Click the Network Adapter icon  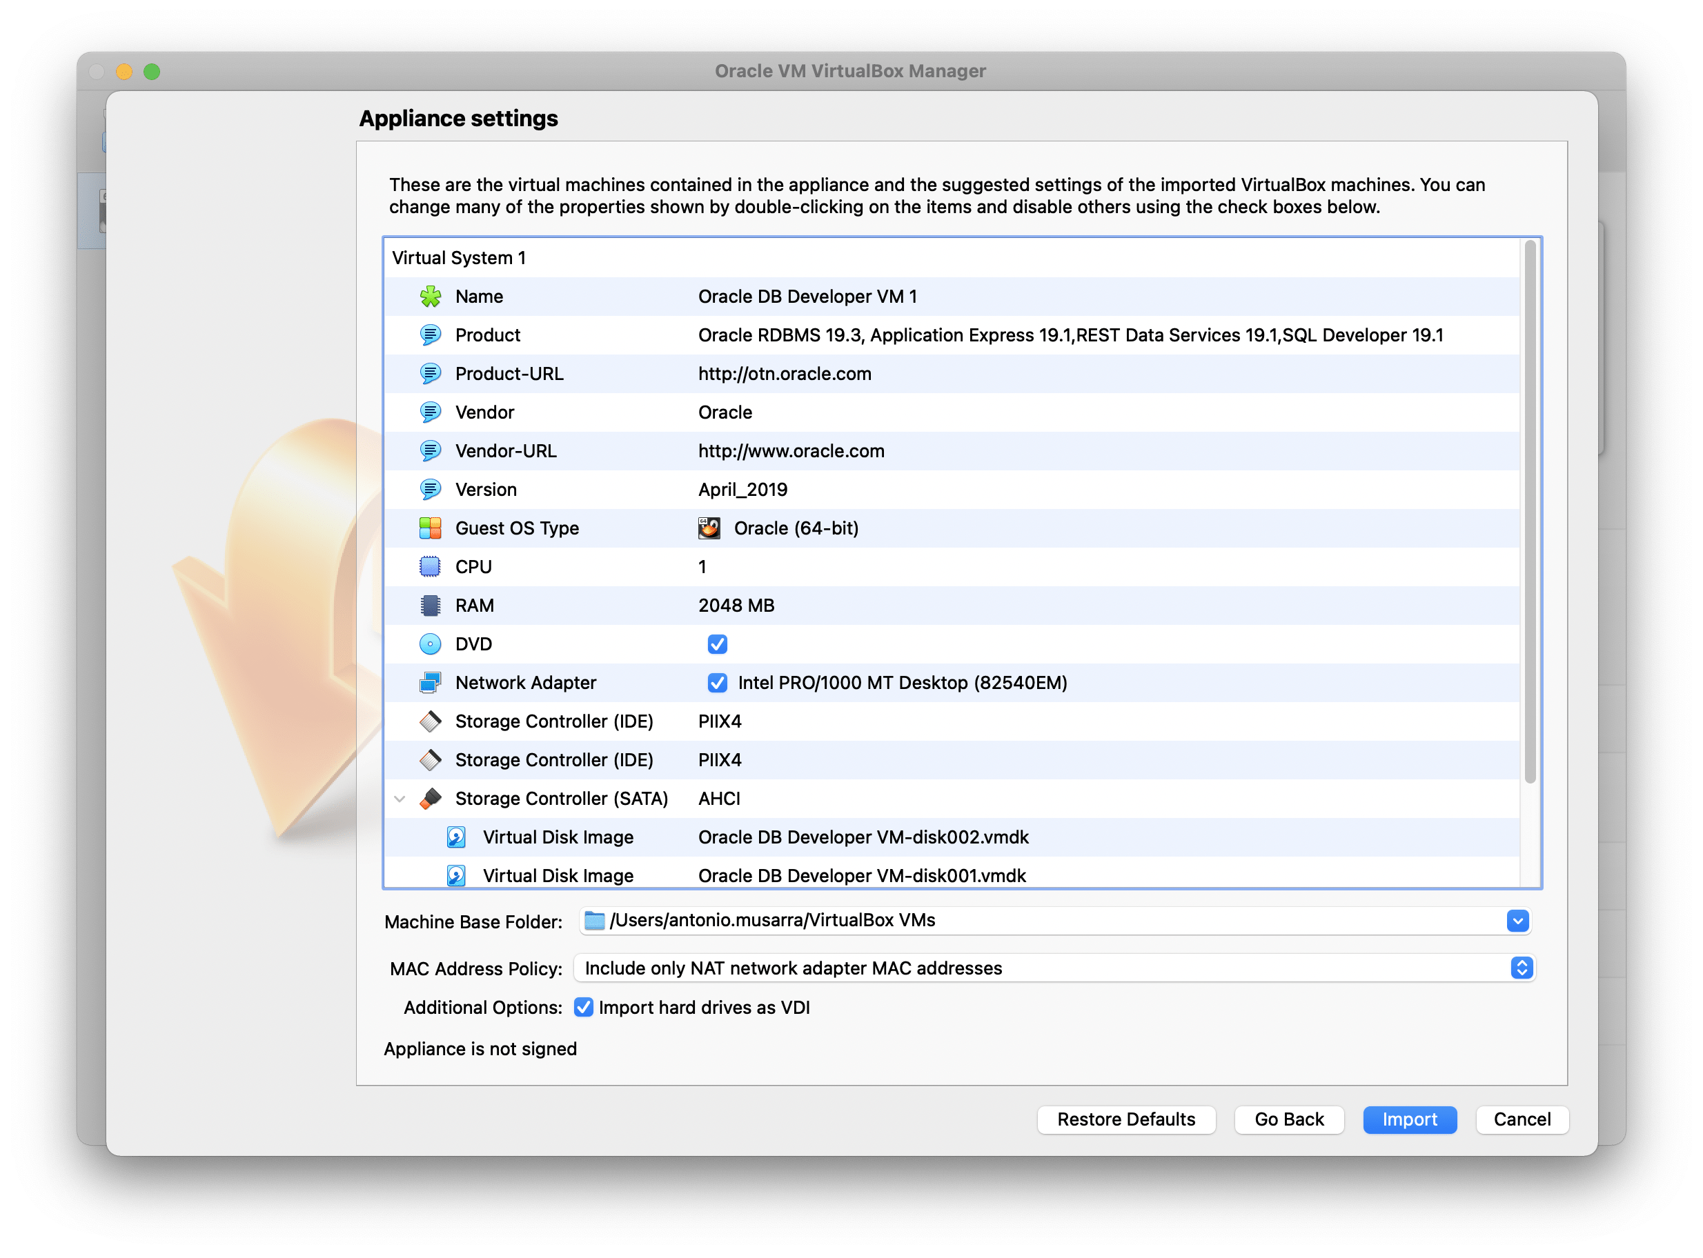(431, 683)
